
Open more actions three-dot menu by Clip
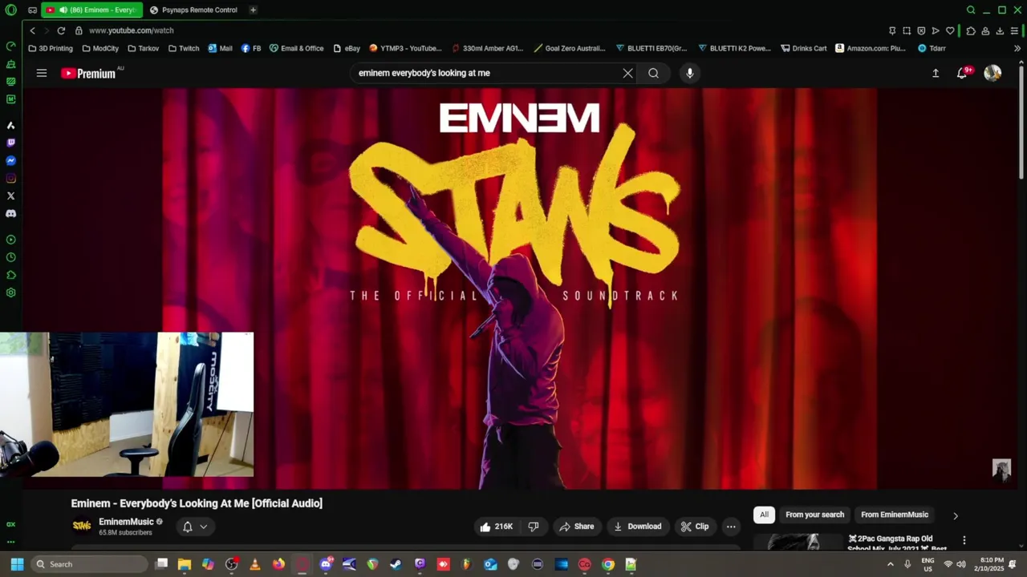[731, 527]
